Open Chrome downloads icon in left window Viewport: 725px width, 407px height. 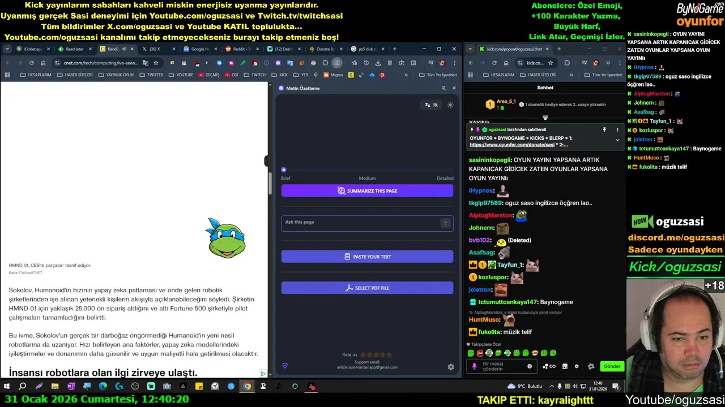point(378,63)
